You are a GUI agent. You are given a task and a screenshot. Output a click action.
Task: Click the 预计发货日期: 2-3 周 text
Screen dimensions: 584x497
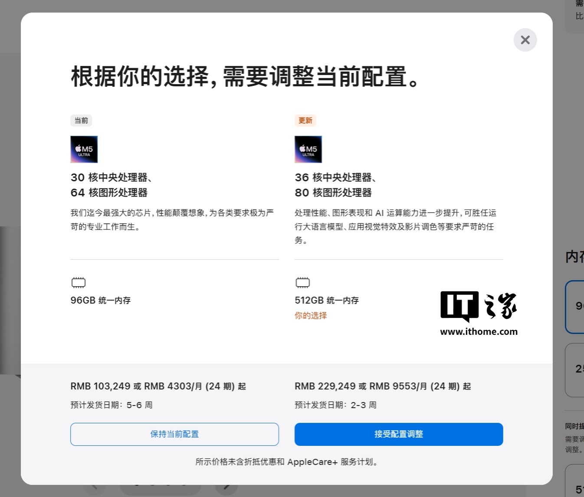tap(335, 405)
